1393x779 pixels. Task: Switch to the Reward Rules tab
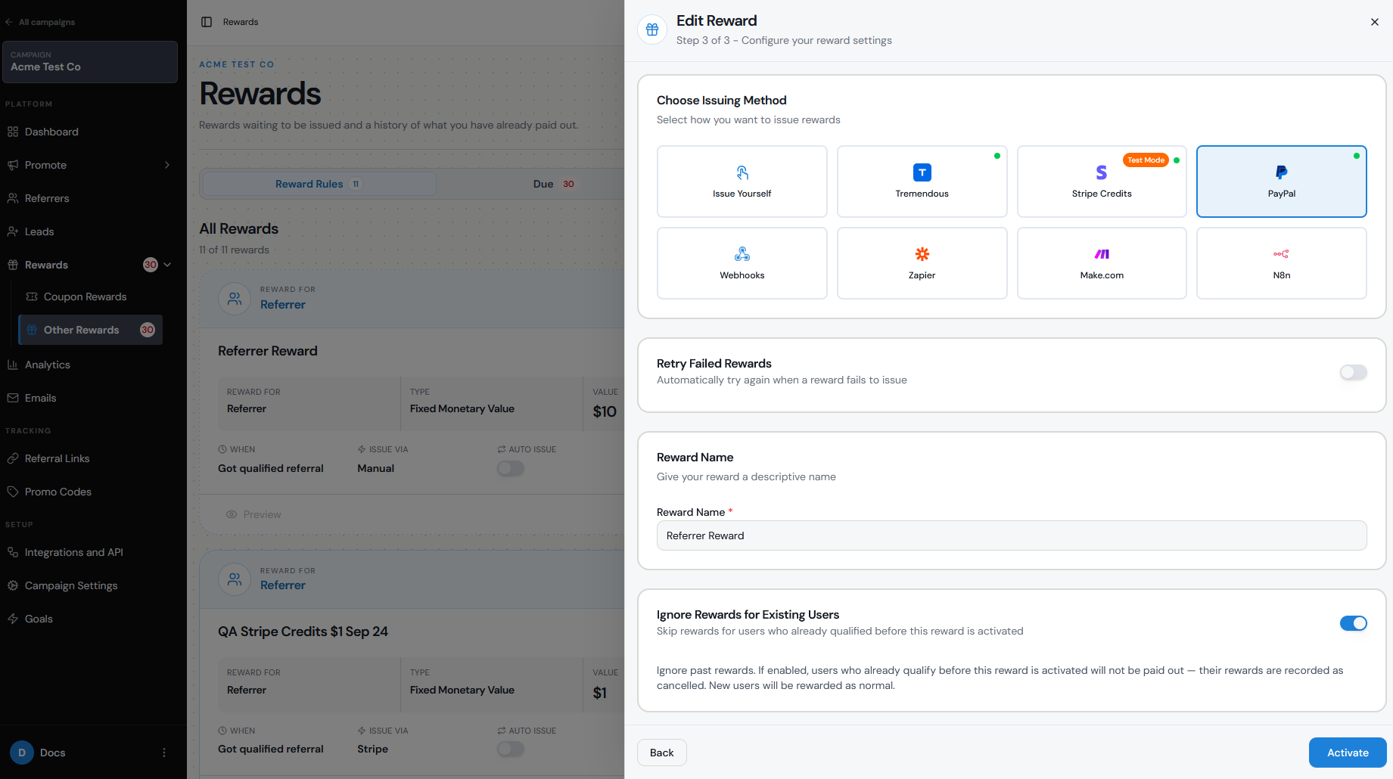[x=319, y=184]
